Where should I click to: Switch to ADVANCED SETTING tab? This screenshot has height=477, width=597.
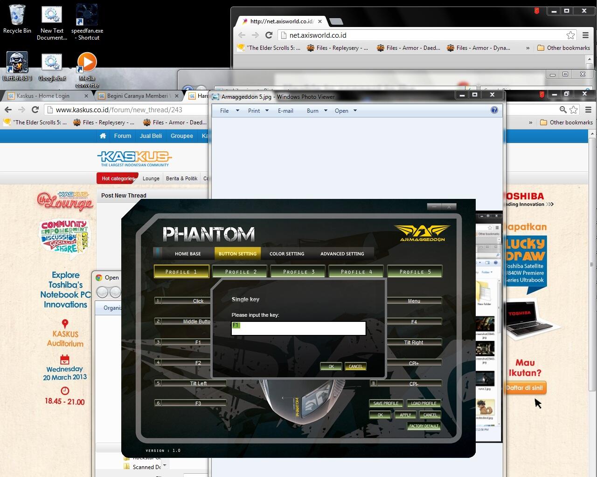pos(342,253)
